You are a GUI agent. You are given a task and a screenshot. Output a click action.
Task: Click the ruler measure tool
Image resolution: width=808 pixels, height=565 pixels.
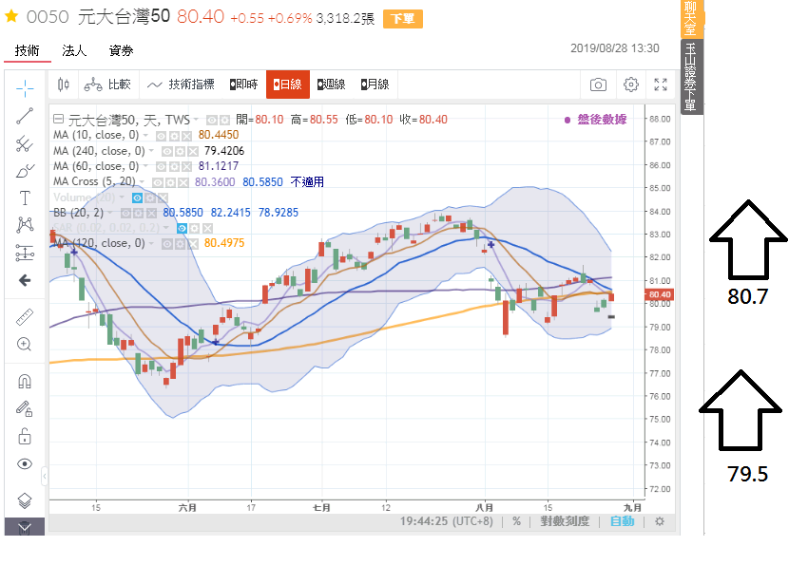tap(25, 317)
